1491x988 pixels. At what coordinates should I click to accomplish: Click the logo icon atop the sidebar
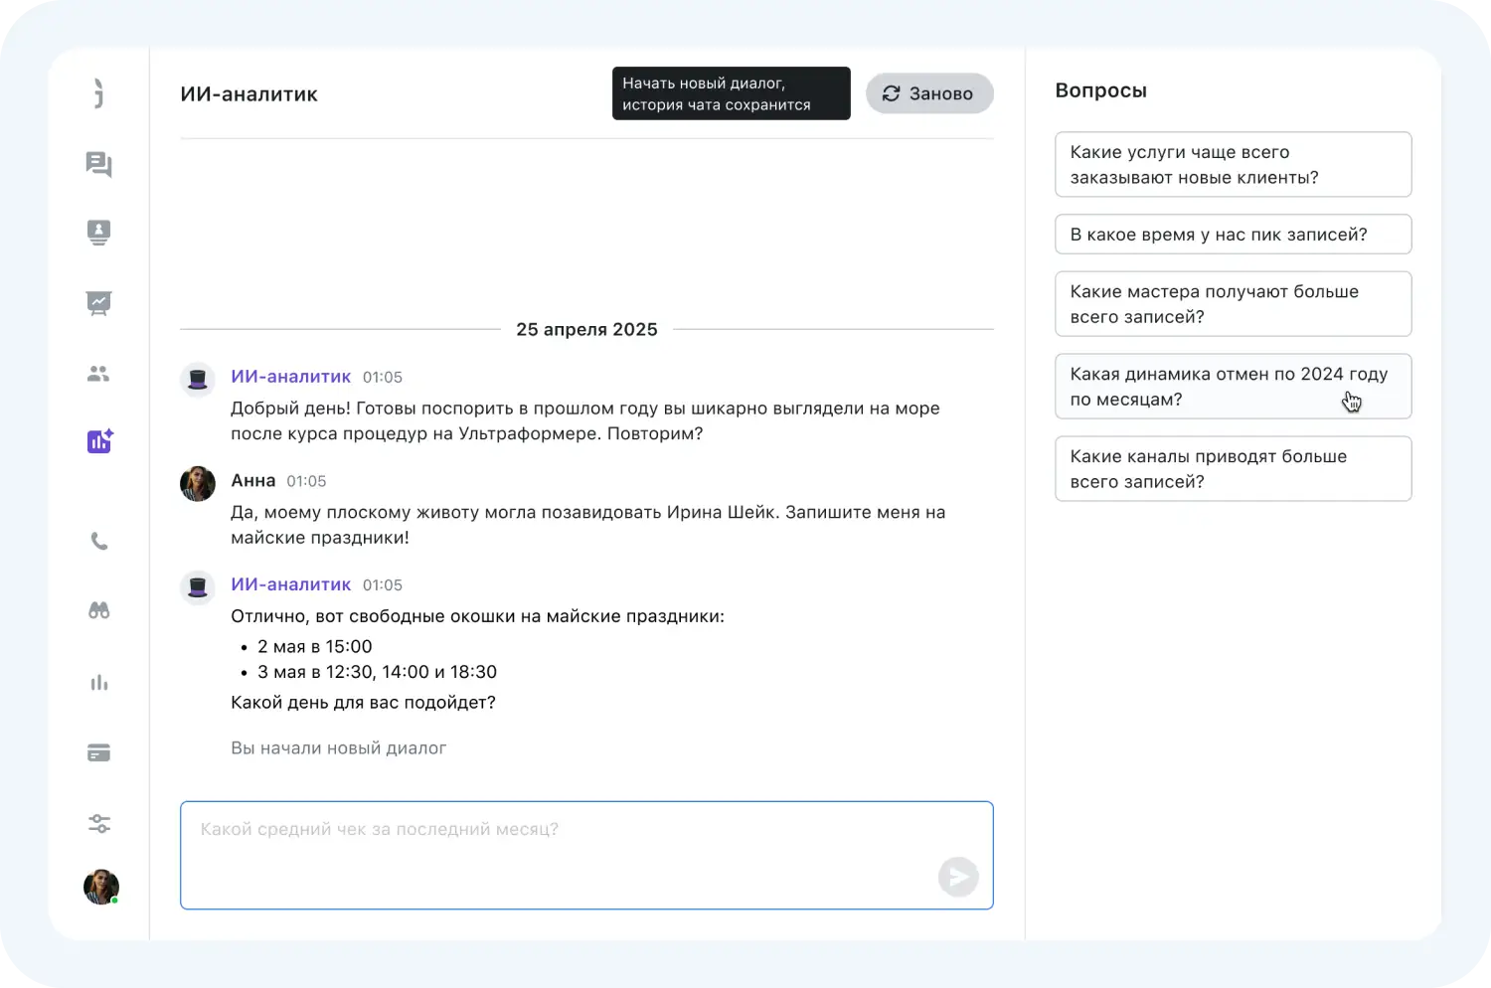click(98, 94)
